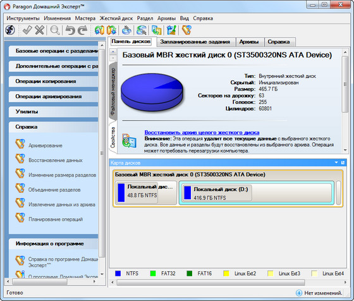Viewport: 354px width, 301px height.
Task: Switch to the Запланированные задания tab
Action: (195, 42)
